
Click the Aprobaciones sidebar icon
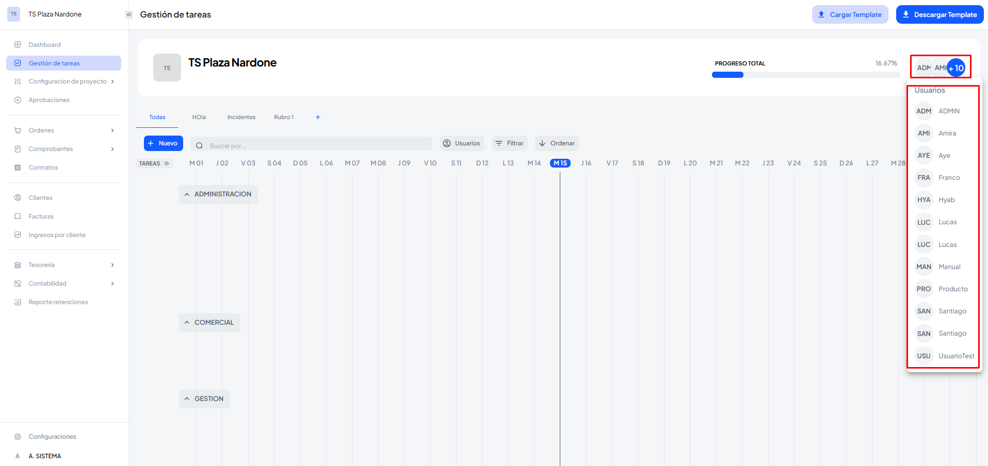[x=18, y=100]
